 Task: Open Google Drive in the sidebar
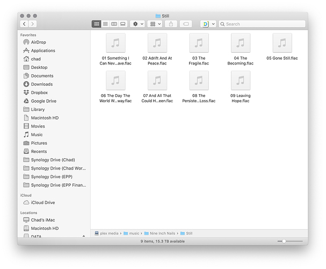(x=54, y=101)
